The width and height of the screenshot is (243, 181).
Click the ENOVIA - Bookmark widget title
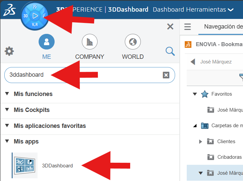pyautogui.click(x=219, y=45)
